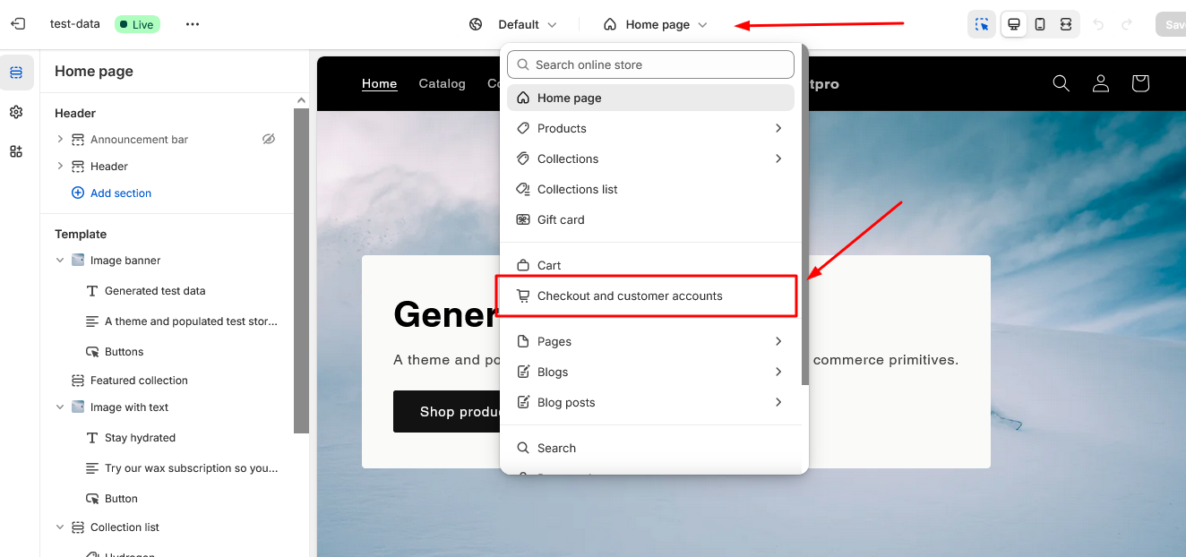Click the template dropdown scrollbar
1186x557 pixels.
click(804, 215)
